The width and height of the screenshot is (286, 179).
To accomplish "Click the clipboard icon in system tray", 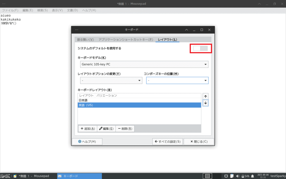I will [232, 176].
